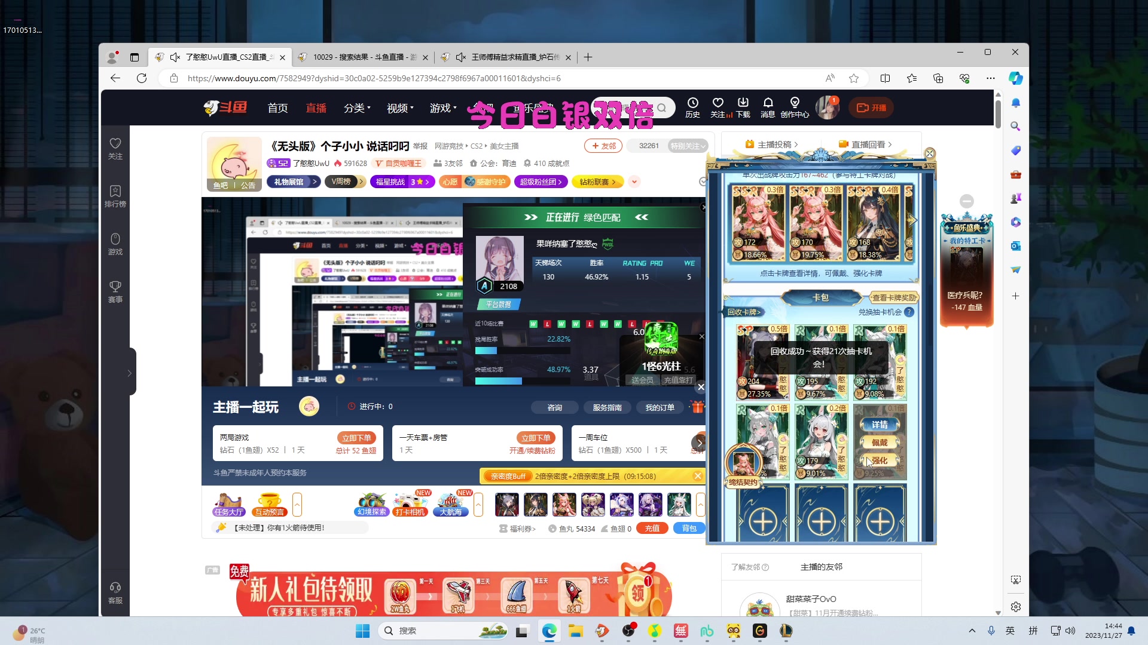Click 强化 on the card popup
Image resolution: width=1148 pixels, height=645 pixels.
click(x=880, y=460)
